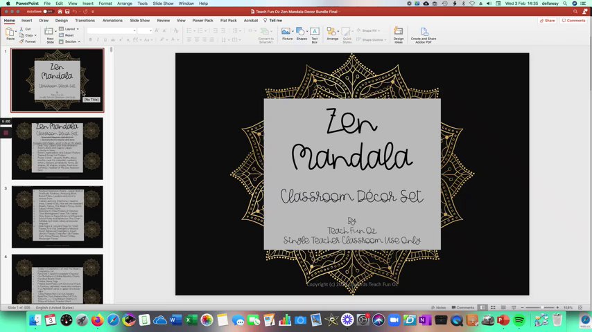The width and height of the screenshot is (592, 332).
Task: Open the font size dropdown
Action: pyautogui.click(x=150, y=30)
